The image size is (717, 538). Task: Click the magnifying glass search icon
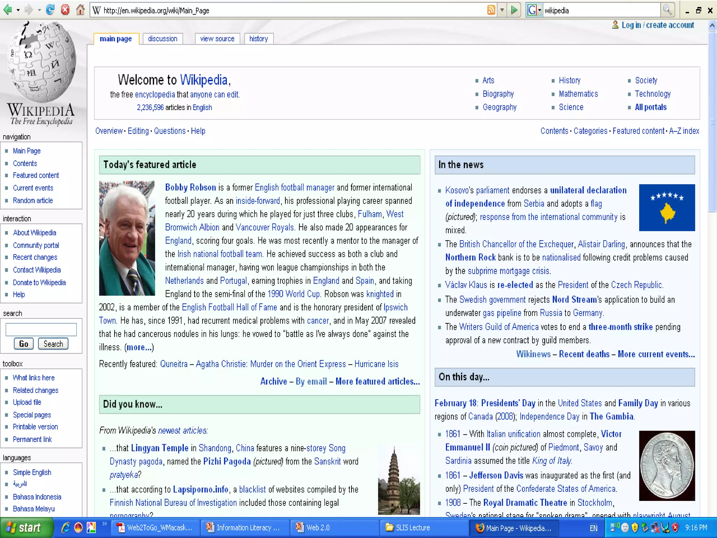click(667, 10)
